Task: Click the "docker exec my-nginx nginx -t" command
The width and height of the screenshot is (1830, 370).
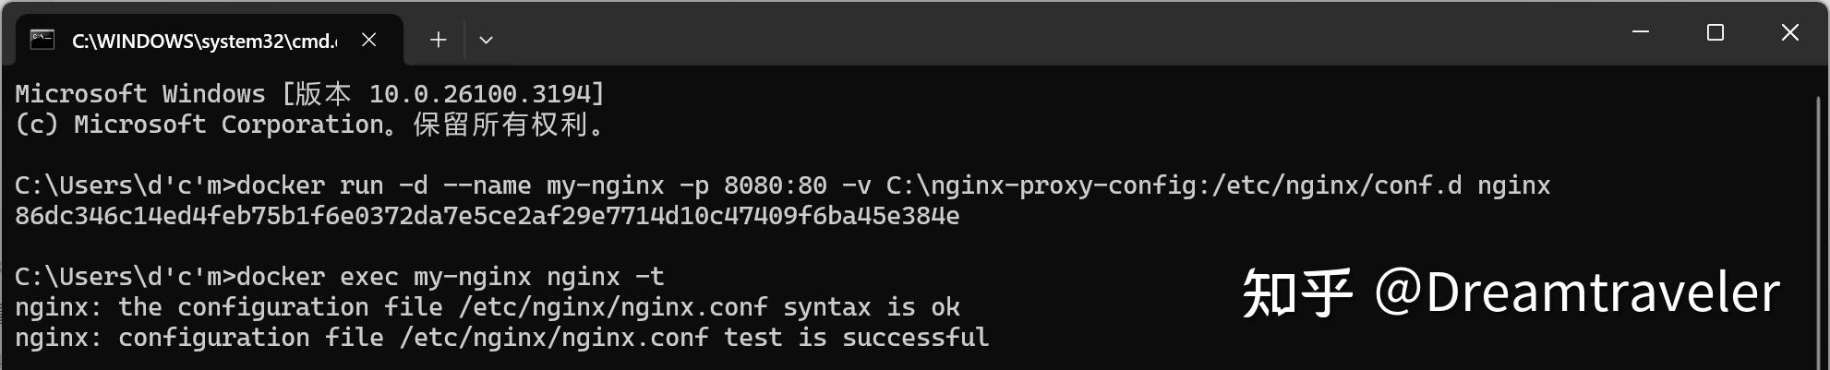Action: point(450,277)
